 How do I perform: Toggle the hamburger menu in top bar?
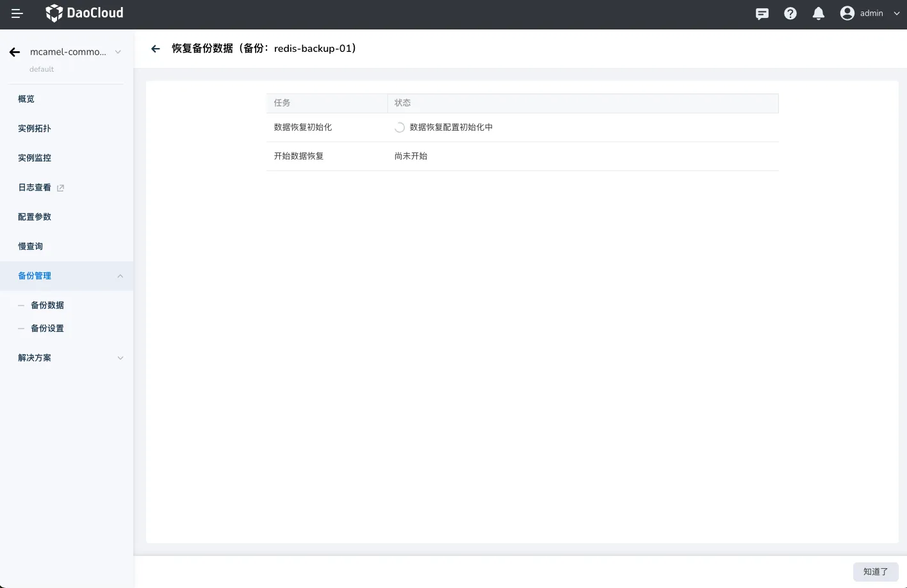(17, 13)
